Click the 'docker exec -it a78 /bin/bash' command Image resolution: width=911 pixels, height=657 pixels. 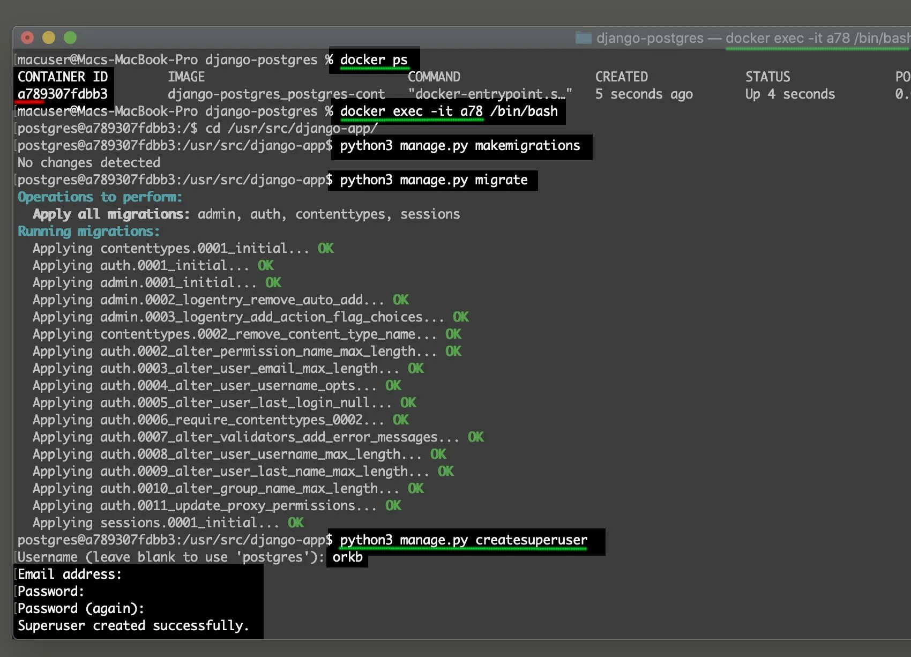449,111
